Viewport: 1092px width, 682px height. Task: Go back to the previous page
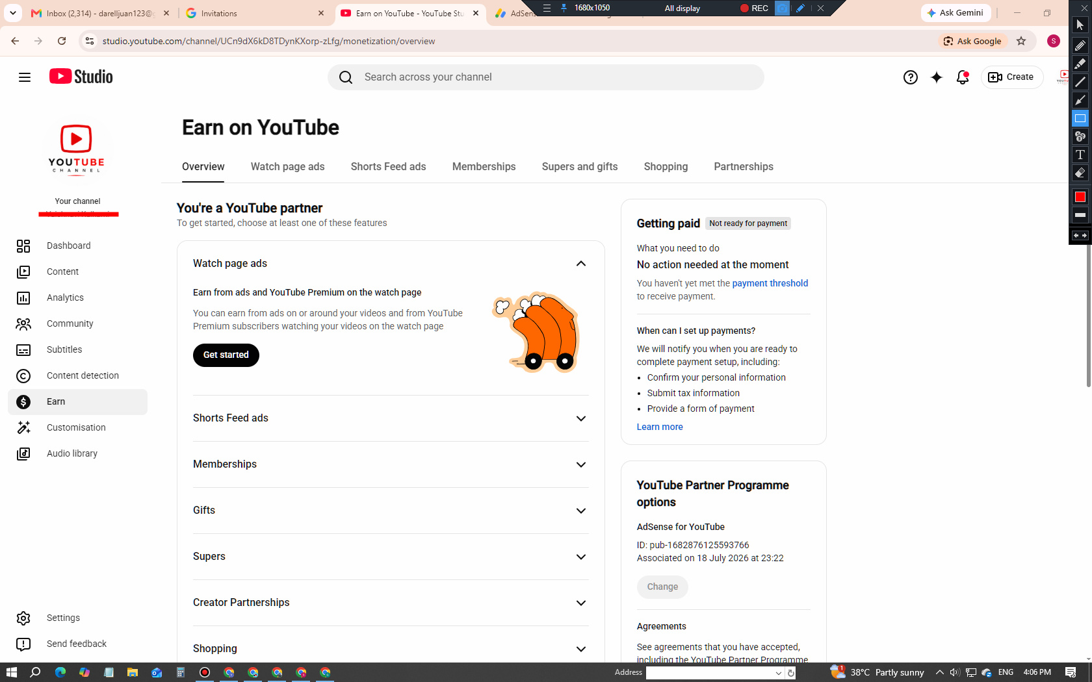[x=15, y=41]
